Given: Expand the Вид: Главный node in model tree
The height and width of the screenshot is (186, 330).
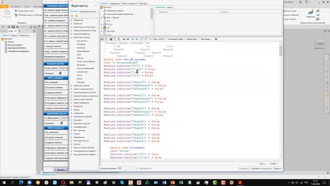Looking at the screenshot, I should point(102,18).
